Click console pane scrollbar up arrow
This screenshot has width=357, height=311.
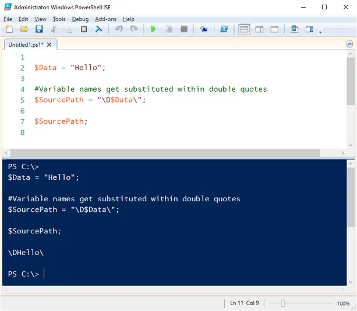click(x=351, y=163)
